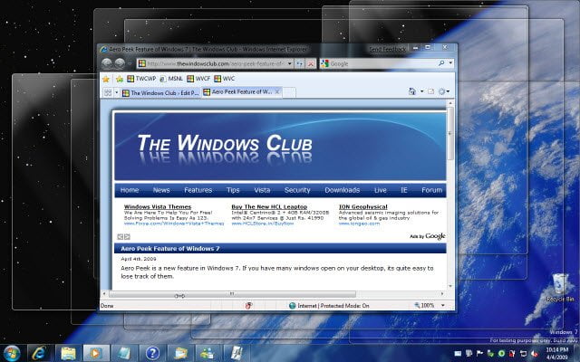Image resolution: width=580 pixels, height=362 pixels.
Task: Open the Tools gear menu
Action: pyautogui.click(x=443, y=91)
